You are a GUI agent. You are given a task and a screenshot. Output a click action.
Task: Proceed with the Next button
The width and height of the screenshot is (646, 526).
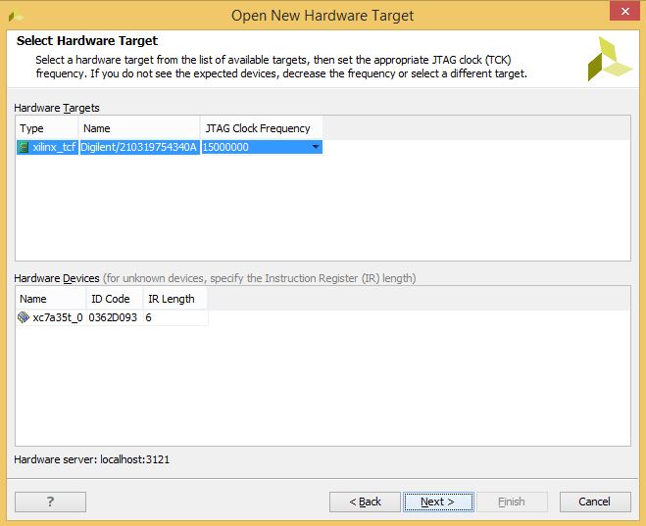[x=439, y=502]
